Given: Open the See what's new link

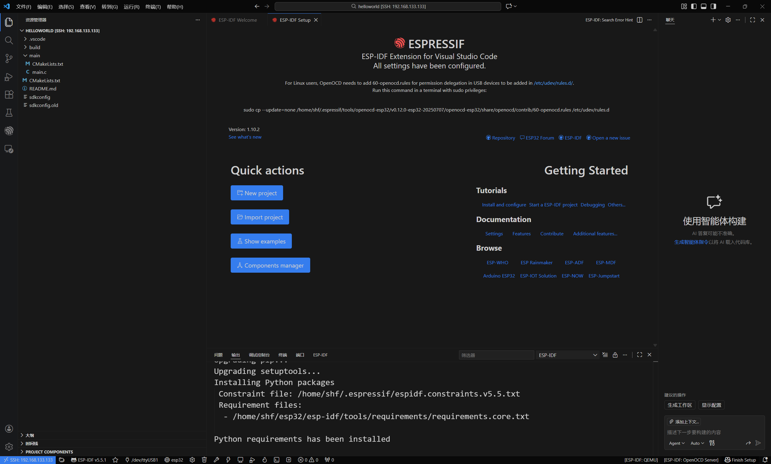Looking at the screenshot, I should tap(245, 137).
